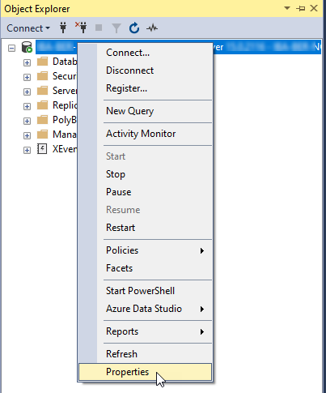Image resolution: width=326 pixels, height=393 pixels.
Task: Click the XEvent Profiler node icon
Action: [x=42, y=149]
